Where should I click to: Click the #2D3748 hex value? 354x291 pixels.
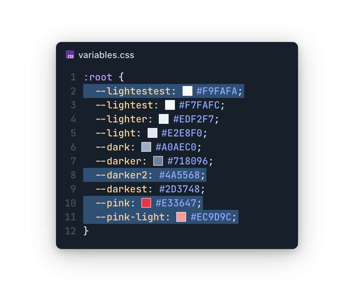click(x=179, y=189)
